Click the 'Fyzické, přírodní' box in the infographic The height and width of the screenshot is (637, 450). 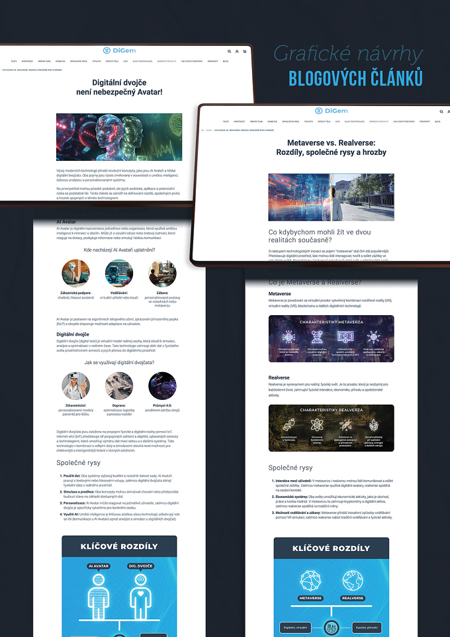tap(367, 628)
